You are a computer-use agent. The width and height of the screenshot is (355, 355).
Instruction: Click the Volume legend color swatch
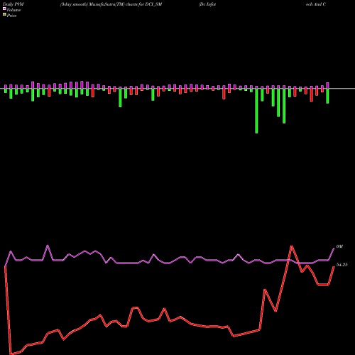[4, 9]
